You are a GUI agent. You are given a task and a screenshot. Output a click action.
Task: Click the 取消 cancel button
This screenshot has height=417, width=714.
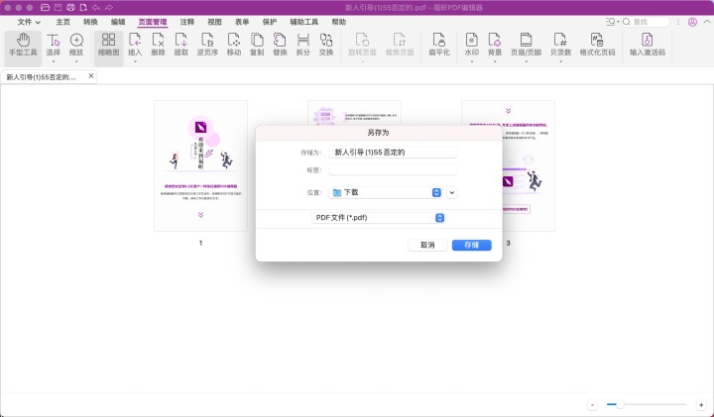point(427,245)
